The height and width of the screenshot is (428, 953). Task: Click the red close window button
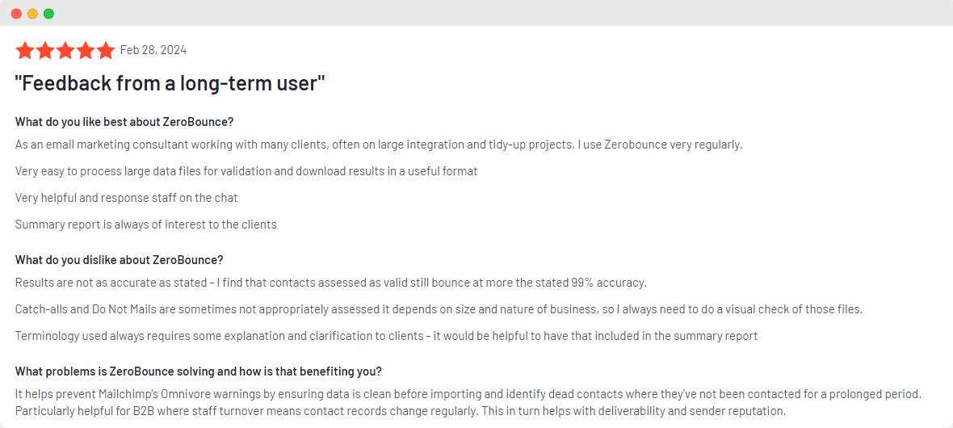coord(16,14)
